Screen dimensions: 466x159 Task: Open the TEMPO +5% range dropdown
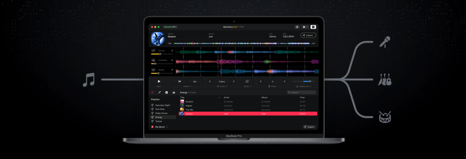[304, 86]
